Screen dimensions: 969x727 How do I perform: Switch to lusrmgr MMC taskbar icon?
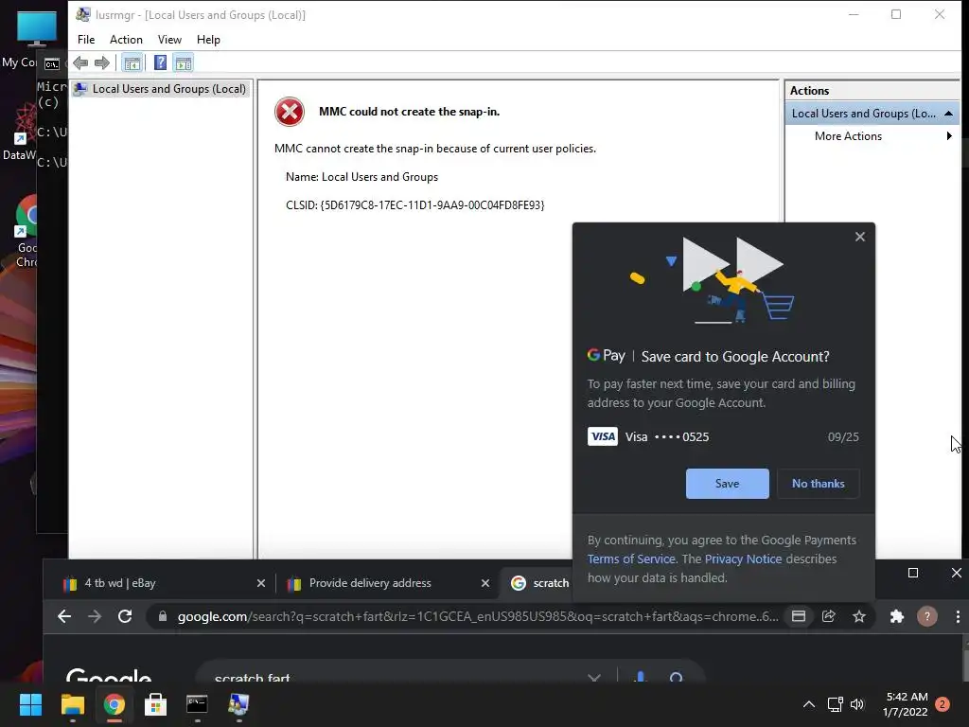[238, 704]
